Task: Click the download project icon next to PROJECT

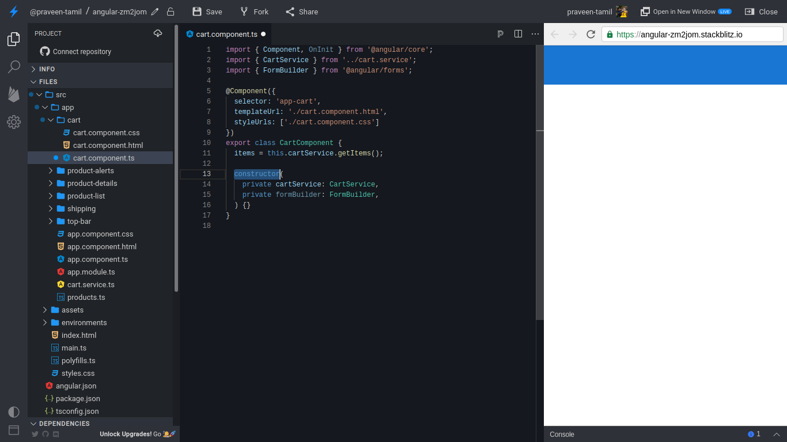Action: (x=157, y=33)
